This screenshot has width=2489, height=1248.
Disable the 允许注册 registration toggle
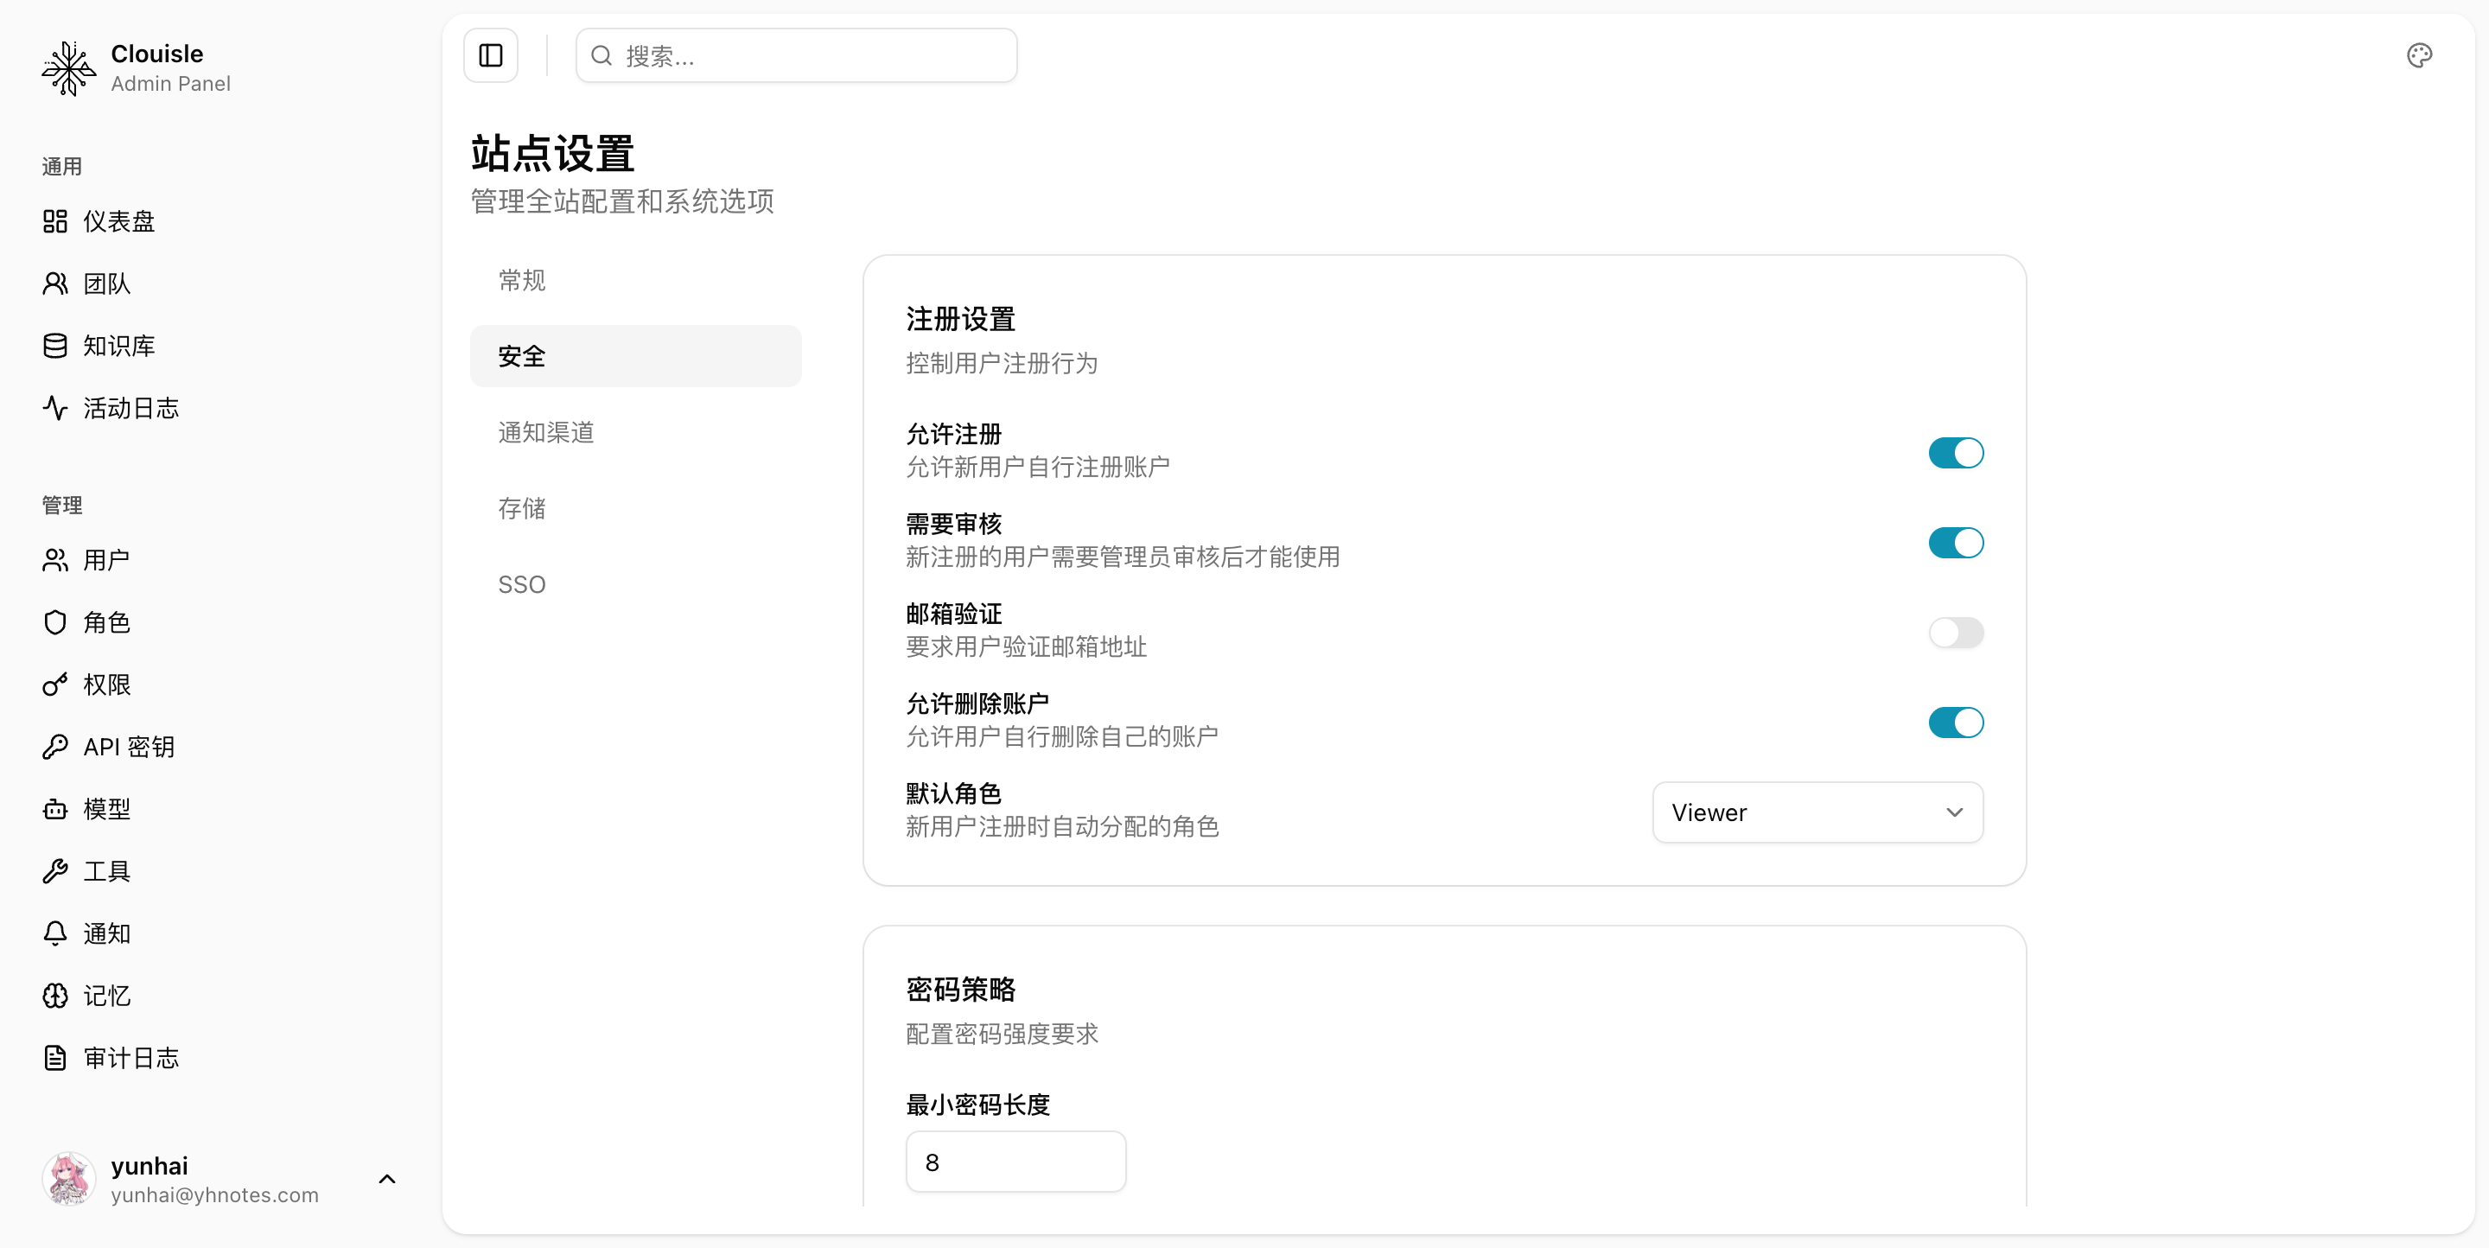1956,453
